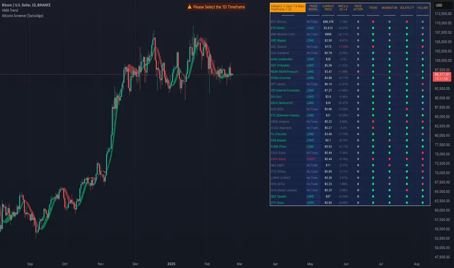Click the CURRENT PRICE column header
454x268 pixels.
click(x=328, y=7)
